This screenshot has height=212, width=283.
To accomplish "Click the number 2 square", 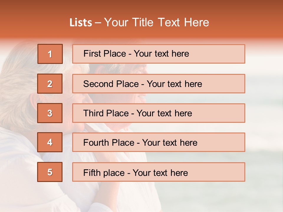I will [50, 84].
